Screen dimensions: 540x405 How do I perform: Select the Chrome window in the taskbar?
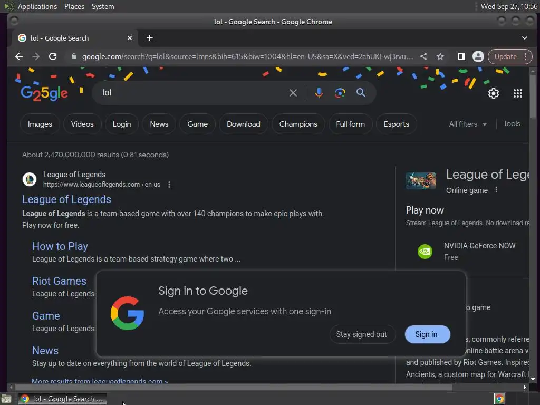[62, 399]
